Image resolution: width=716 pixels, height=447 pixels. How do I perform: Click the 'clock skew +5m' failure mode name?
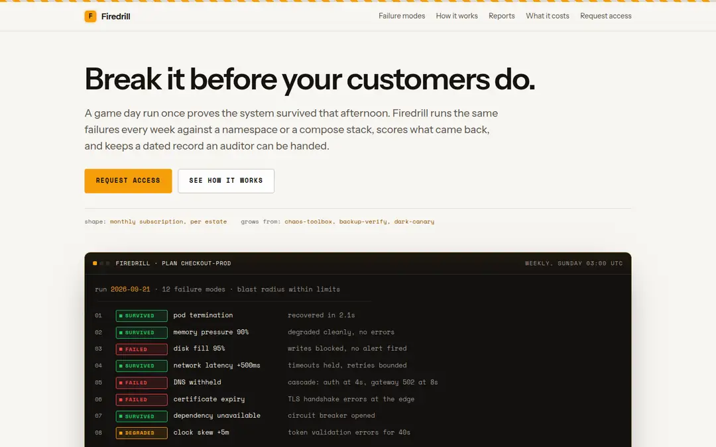(x=202, y=432)
